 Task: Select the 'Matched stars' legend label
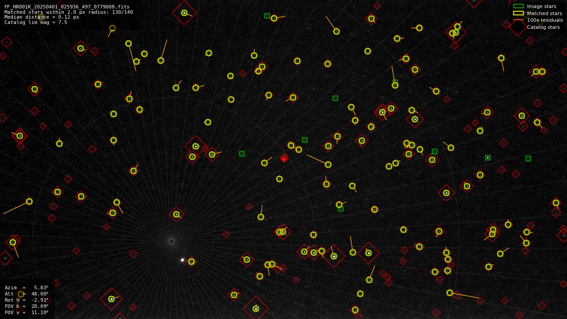[544, 13]
